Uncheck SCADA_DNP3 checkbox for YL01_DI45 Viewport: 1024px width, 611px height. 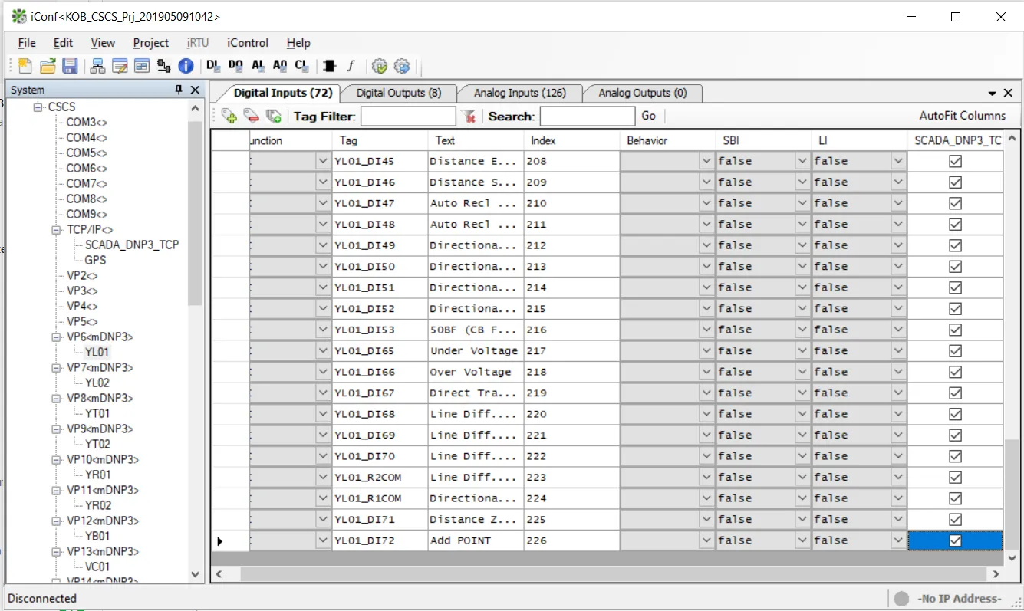[955, 161]
